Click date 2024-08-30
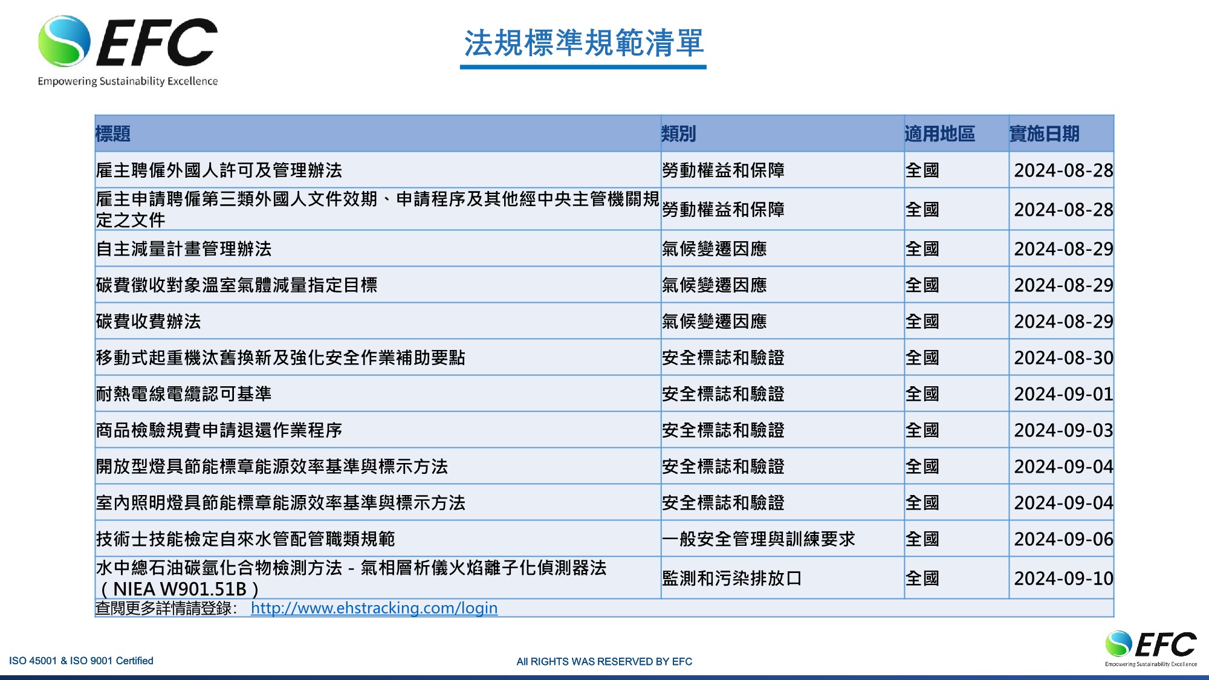This screenshot has width=1209, height=680. 1063,358
